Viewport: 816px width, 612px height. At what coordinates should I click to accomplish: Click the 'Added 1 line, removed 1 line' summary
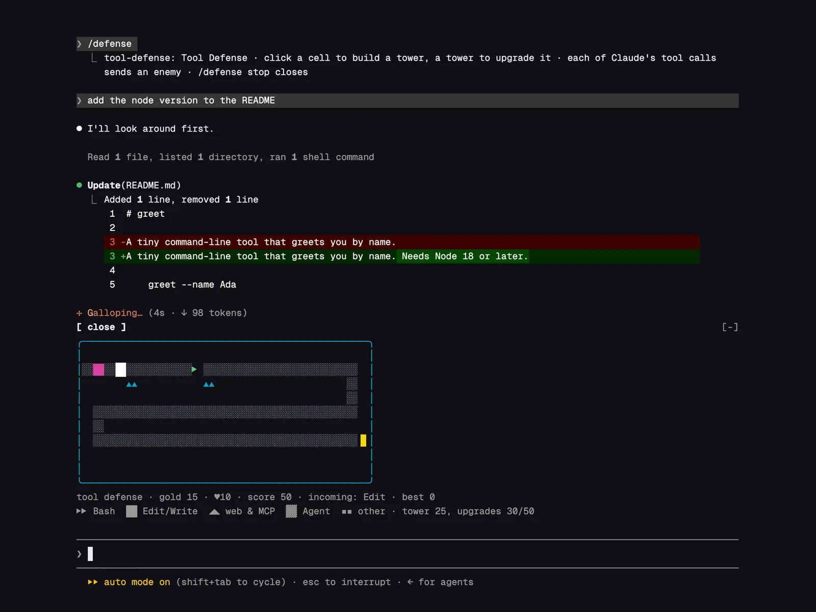[x=181, y=199]
